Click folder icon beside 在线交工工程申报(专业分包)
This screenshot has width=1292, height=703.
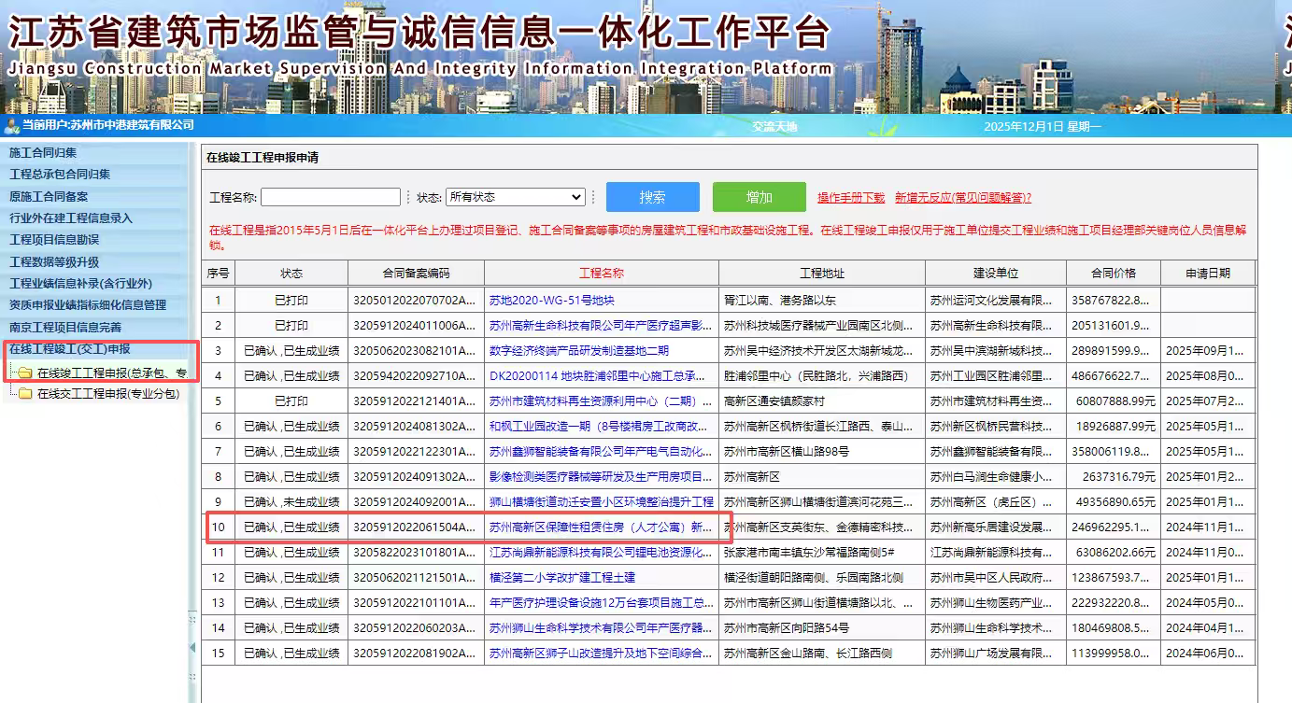coord(25,394)
